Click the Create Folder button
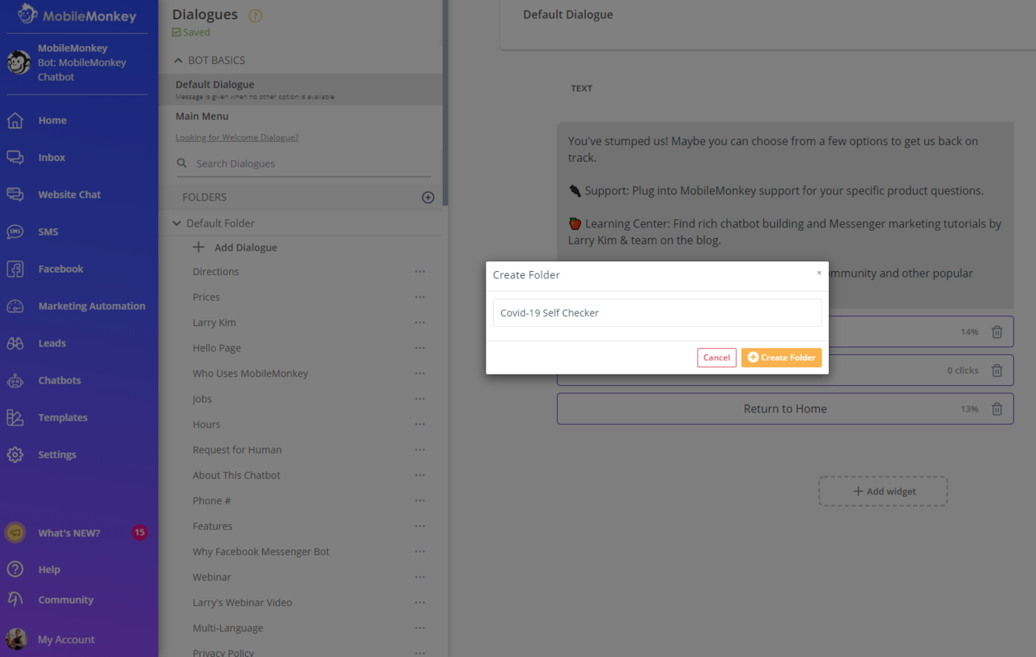Image resolution: width=1036 pixels, height=657 pixels. pos(781,357)
